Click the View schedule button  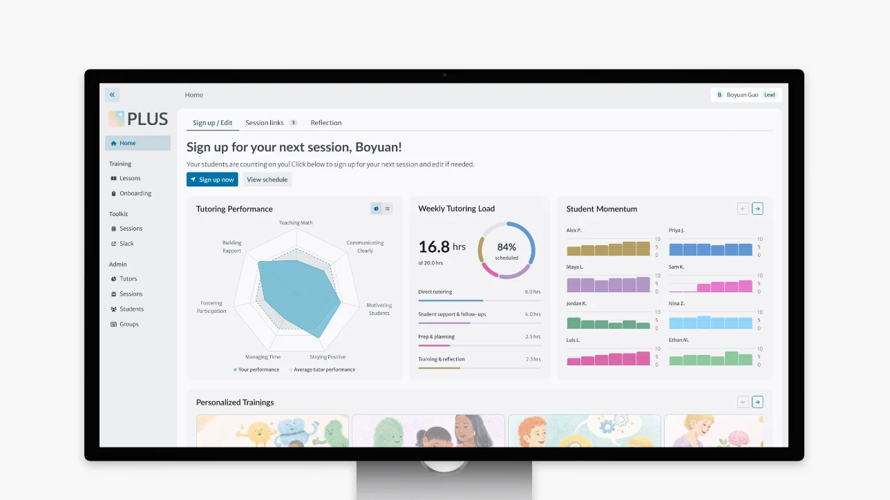click(267, 180)
